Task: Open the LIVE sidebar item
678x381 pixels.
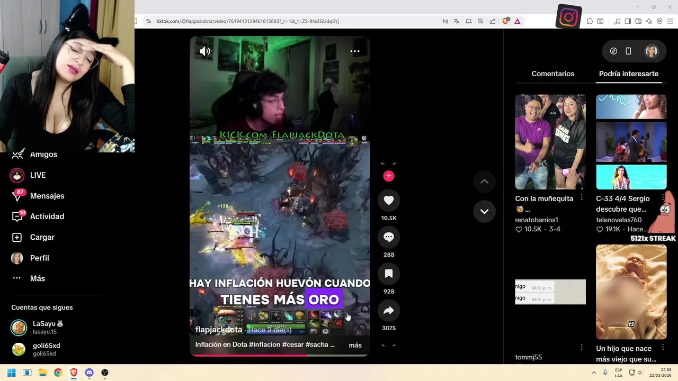Action: [38, 175]
